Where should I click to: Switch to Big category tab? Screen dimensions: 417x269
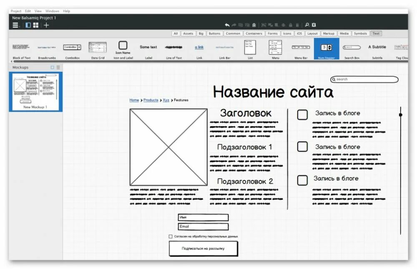(201, 33)
